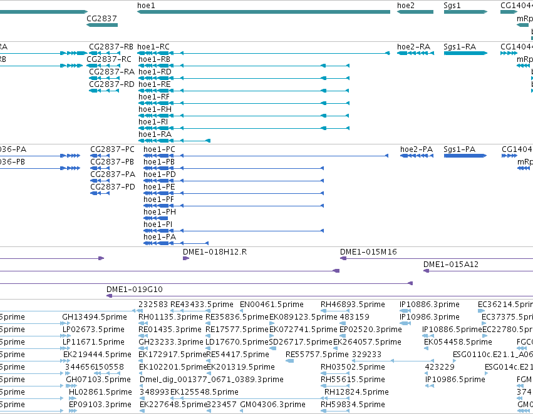
Task: Open the CG2837-RA transcript label
Action: tap(112, 71)
